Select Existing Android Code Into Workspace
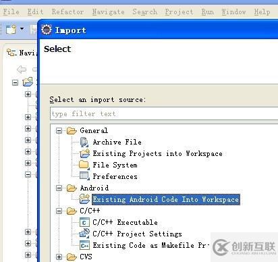278x262 pixels. (x=166, y=199)
